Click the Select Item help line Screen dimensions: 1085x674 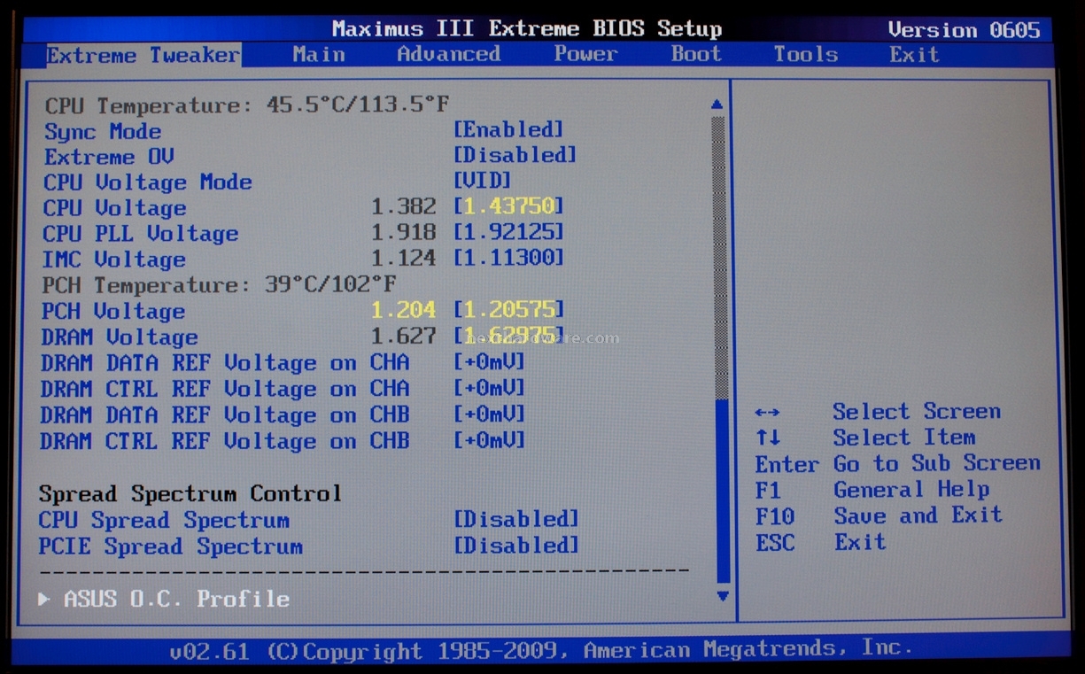(x=865, y=438)
